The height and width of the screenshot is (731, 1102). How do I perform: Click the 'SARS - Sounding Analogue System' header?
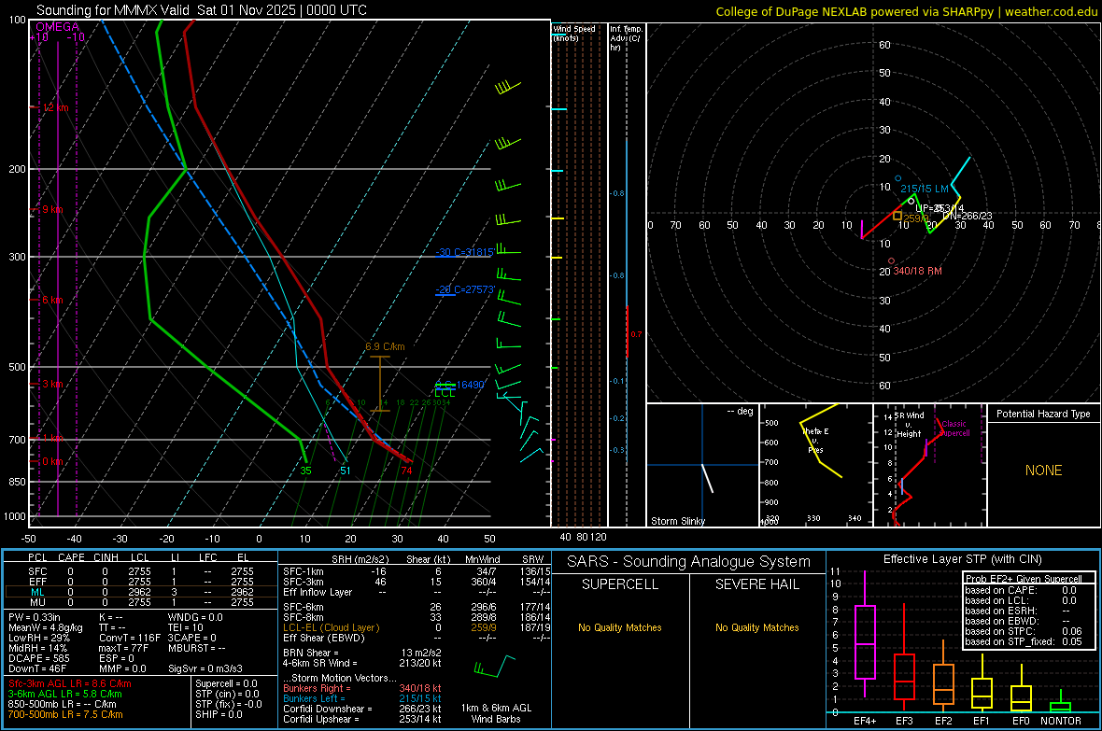click(688, 562)
